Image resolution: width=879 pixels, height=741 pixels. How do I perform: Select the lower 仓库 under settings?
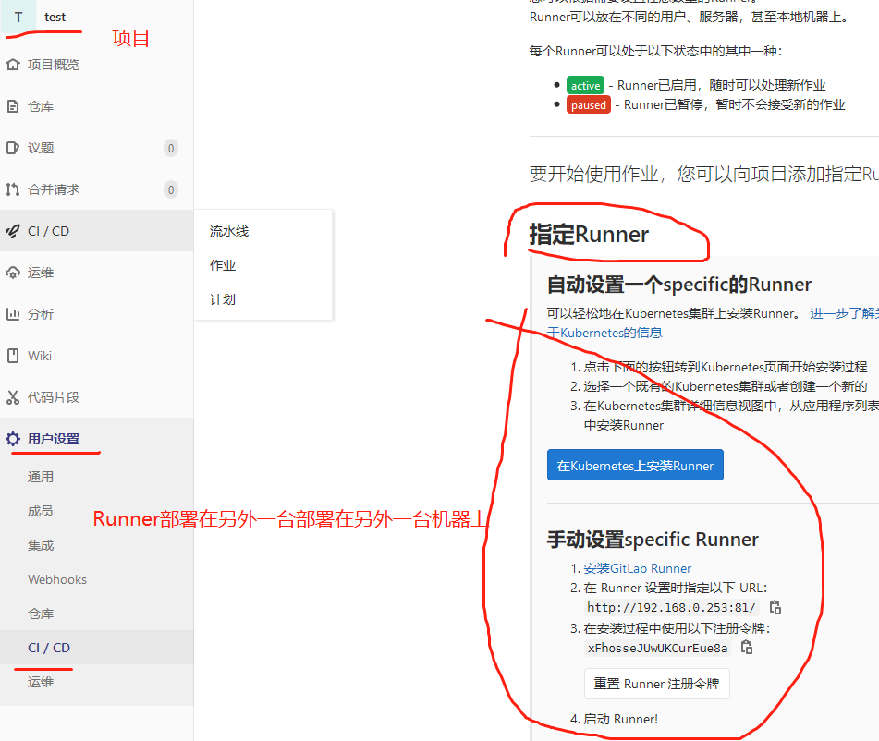41,613
